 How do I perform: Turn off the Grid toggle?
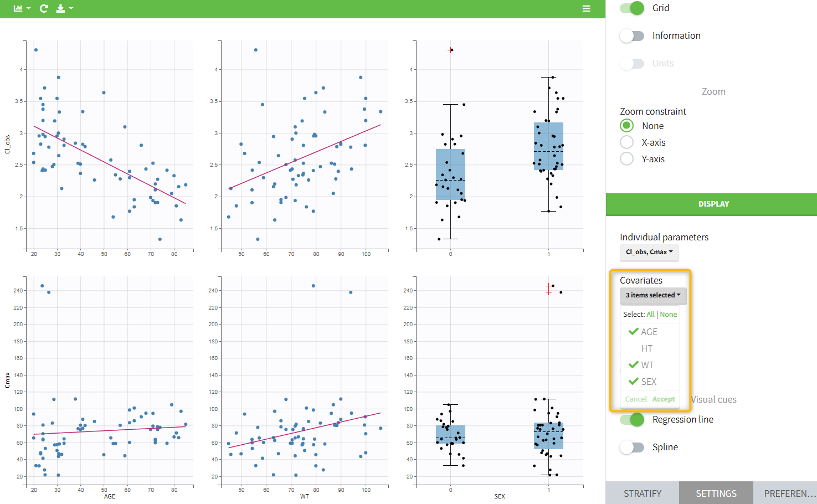click(x=632, y=8)
